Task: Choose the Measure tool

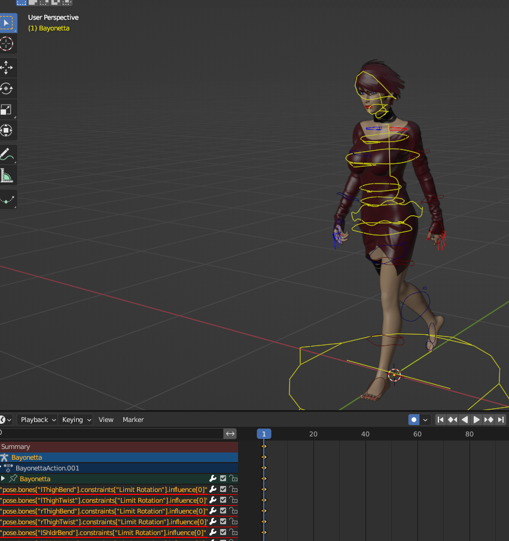Action: tap(7, 175)
